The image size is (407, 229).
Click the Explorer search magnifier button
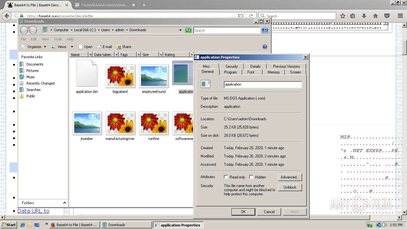tap(265, 30)
